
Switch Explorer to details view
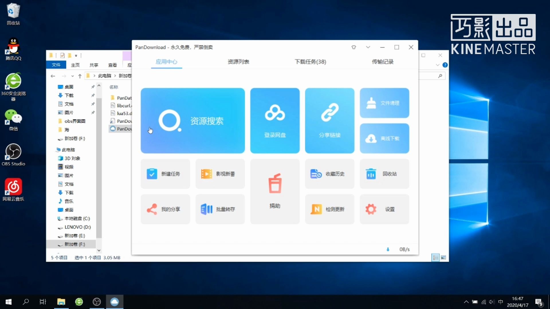point(435,257)
